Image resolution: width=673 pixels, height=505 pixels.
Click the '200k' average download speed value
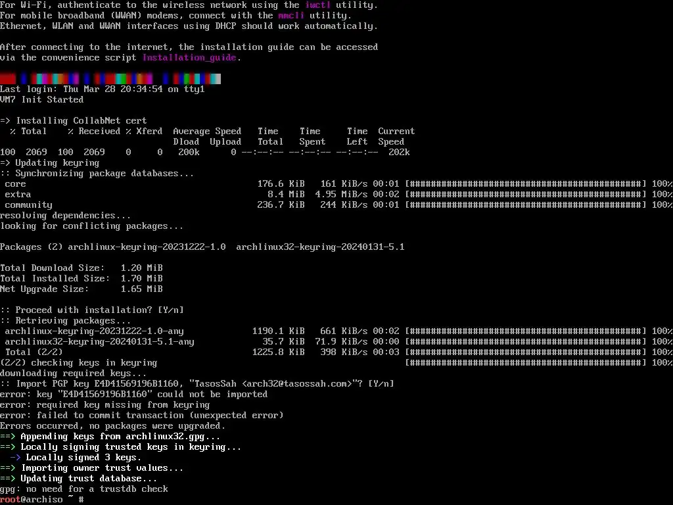click(x=189, y=153)
